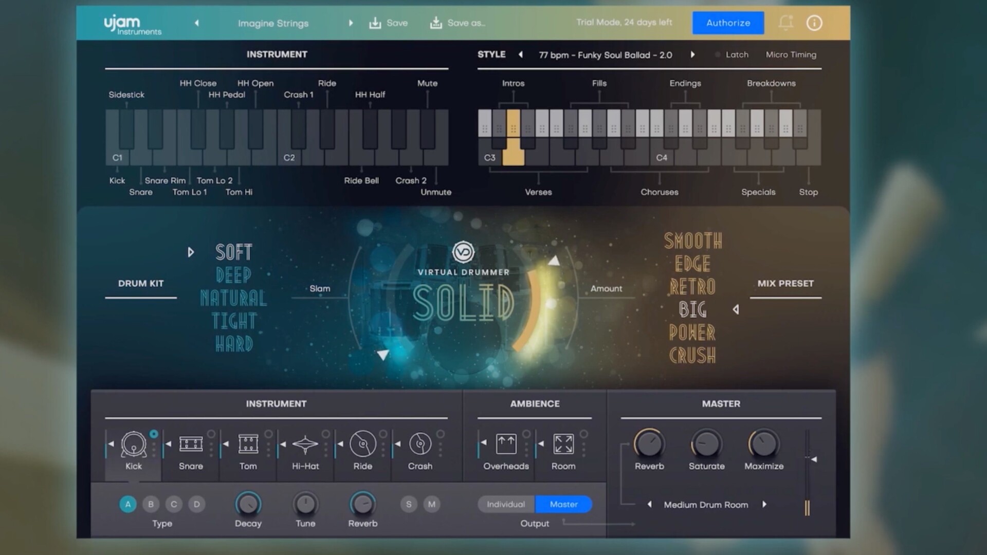Select kick Type C

(174, 504)
